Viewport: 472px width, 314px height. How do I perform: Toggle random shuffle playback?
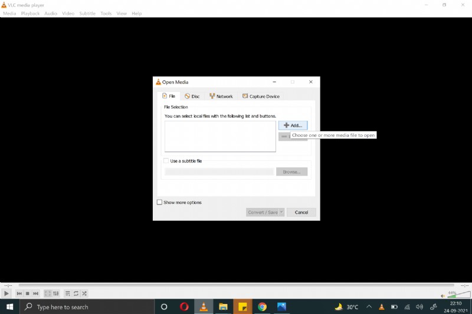[x=84, y=293]
